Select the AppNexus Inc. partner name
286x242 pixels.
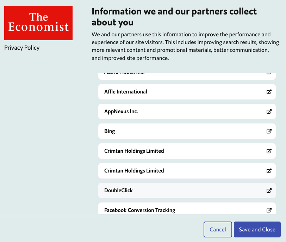[x=121, y=111]
